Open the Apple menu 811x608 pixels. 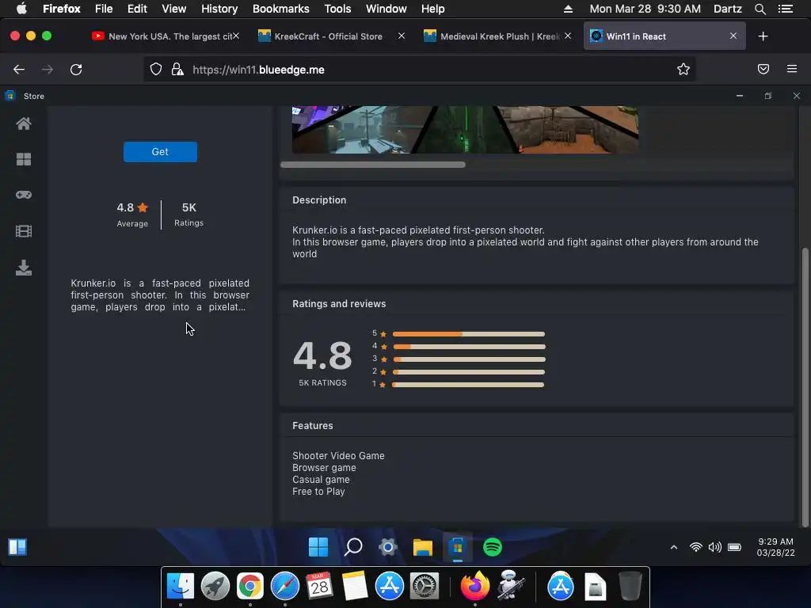pos(21,9)
